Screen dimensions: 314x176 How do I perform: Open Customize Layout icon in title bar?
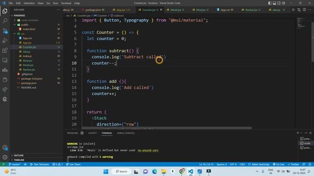point(284,3)
